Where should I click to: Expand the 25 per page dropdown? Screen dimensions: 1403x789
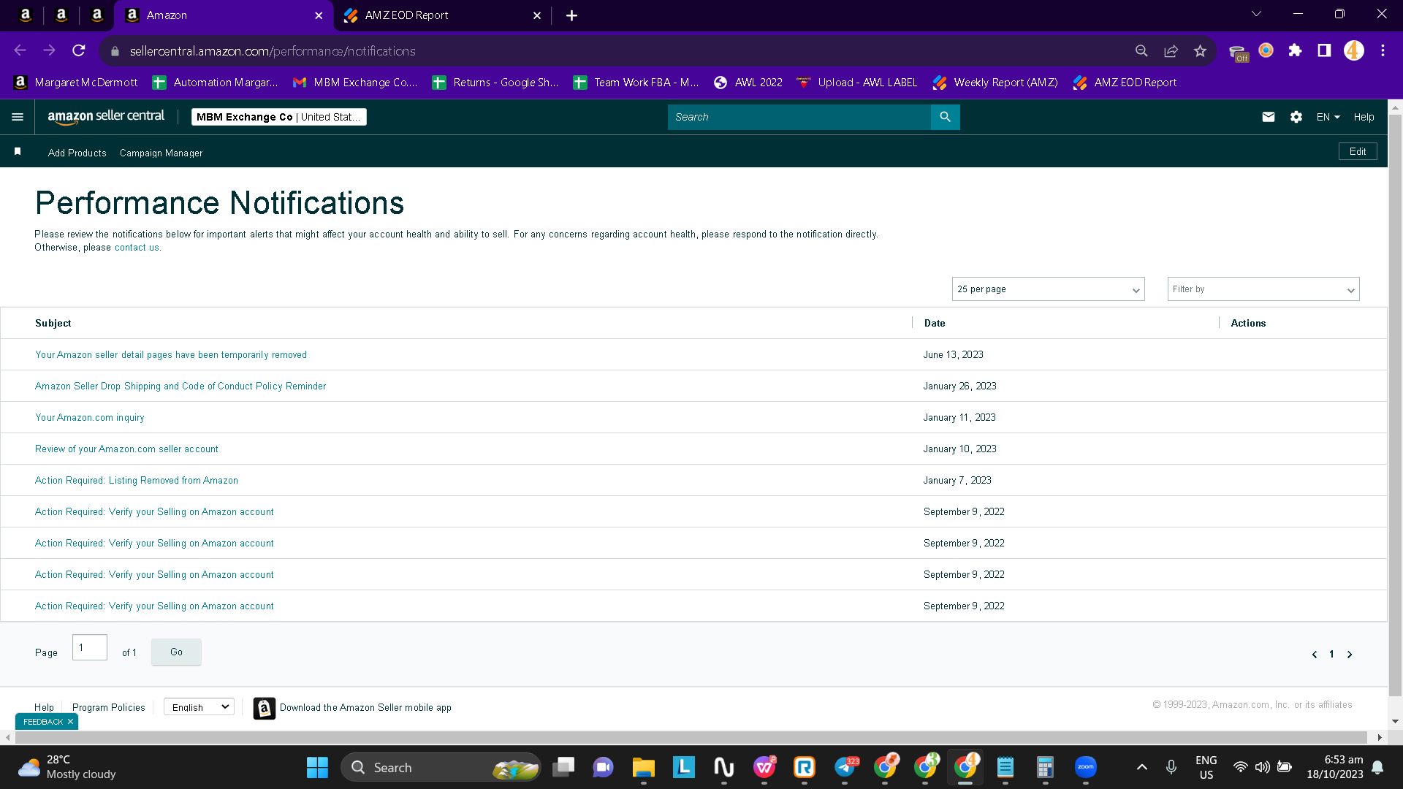coord(1048,289)
